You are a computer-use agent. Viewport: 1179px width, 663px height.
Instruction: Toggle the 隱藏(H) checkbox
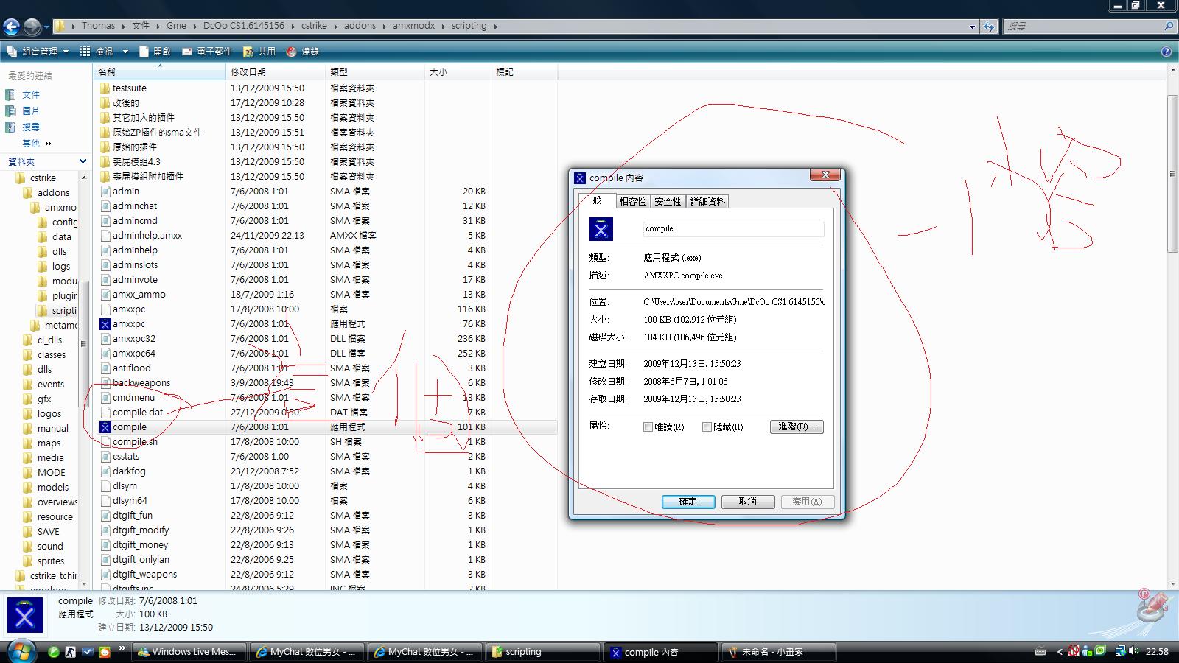tap(707, 427)
